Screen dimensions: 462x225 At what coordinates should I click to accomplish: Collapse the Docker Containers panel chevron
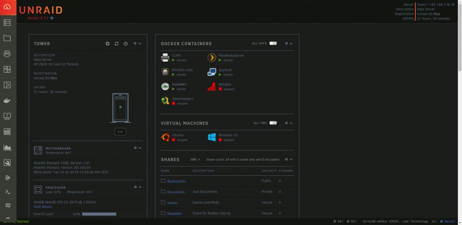(x=291, y=43)
